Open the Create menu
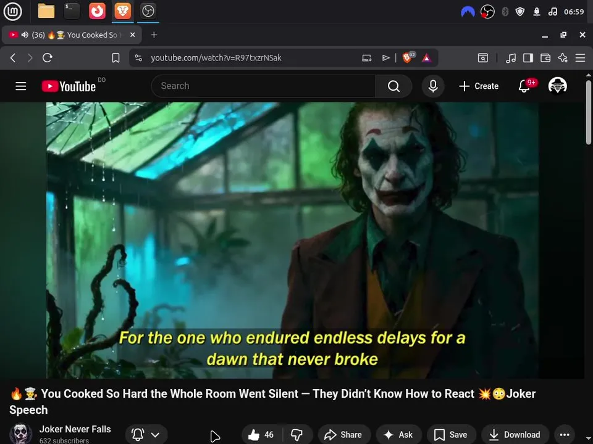Viewport: 593px width, 444px height. click(x=479, y=86)
